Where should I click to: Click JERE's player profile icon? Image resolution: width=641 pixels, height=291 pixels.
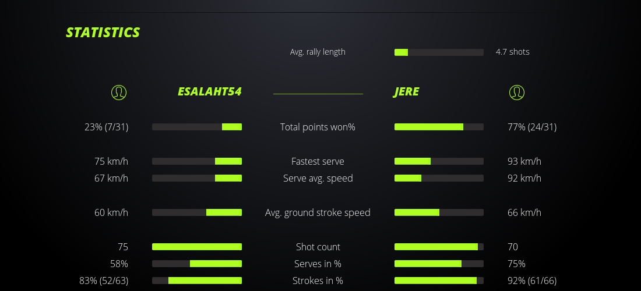[516, 93]
